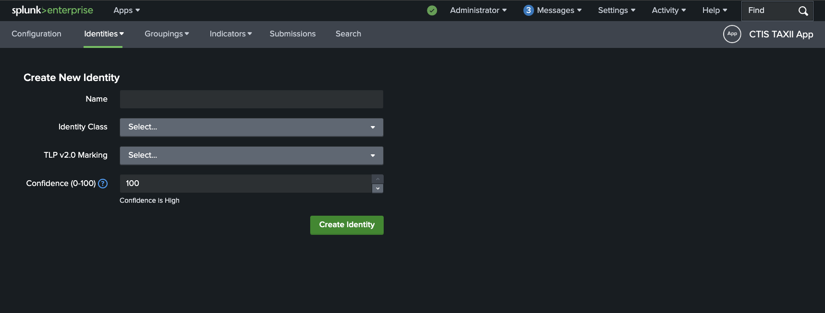This screenshot has width=825, height=313.
Task: Open the Identity Class dropdown
Action: (251, 127)
